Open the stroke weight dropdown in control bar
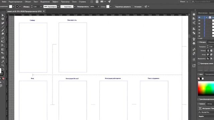 coord(41,7)
